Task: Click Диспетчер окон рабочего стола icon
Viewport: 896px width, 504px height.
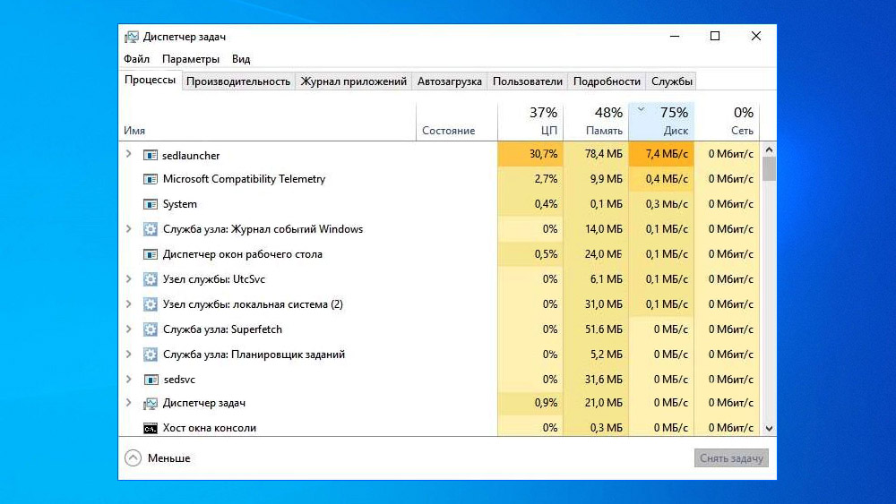Action: 151,254
